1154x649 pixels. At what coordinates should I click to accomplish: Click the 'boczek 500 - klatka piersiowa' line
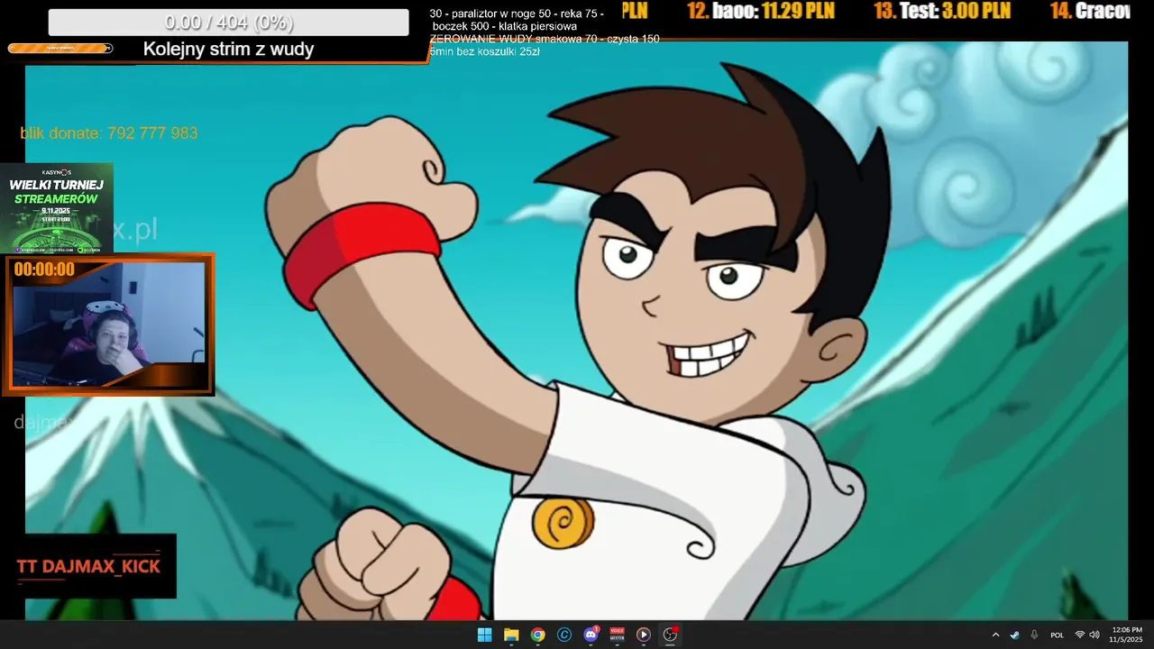pos(505,26)
